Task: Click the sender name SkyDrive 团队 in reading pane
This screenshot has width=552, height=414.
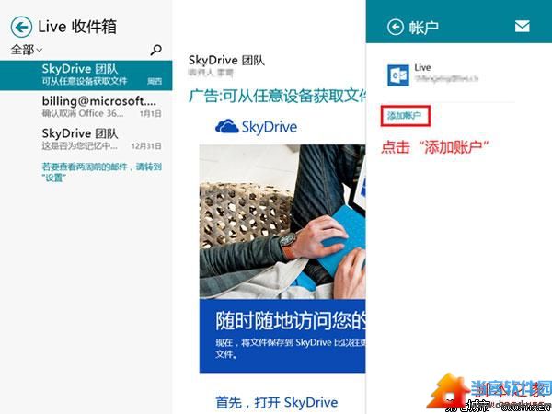Action: pyautogui.click(x=226, y=61)
